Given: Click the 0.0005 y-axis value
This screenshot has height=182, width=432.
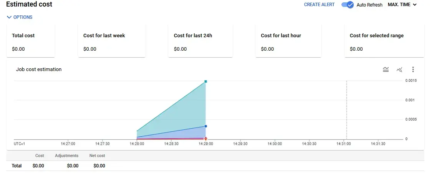Looking at the screenshot, I should pyautogui.click(x=411, y=119).
